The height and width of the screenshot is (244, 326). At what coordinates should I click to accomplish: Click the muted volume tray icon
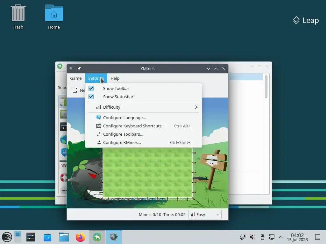point(252,237)
